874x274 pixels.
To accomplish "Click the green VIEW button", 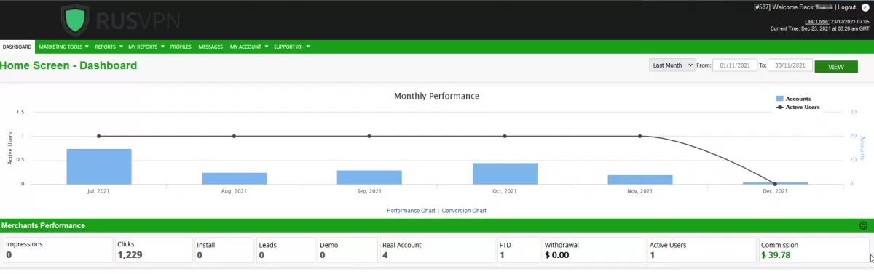I will click(836, 66).
